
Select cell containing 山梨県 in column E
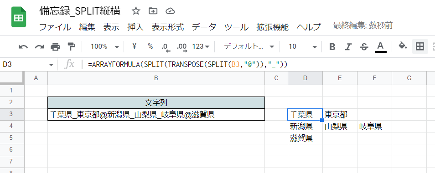[340, 126]
